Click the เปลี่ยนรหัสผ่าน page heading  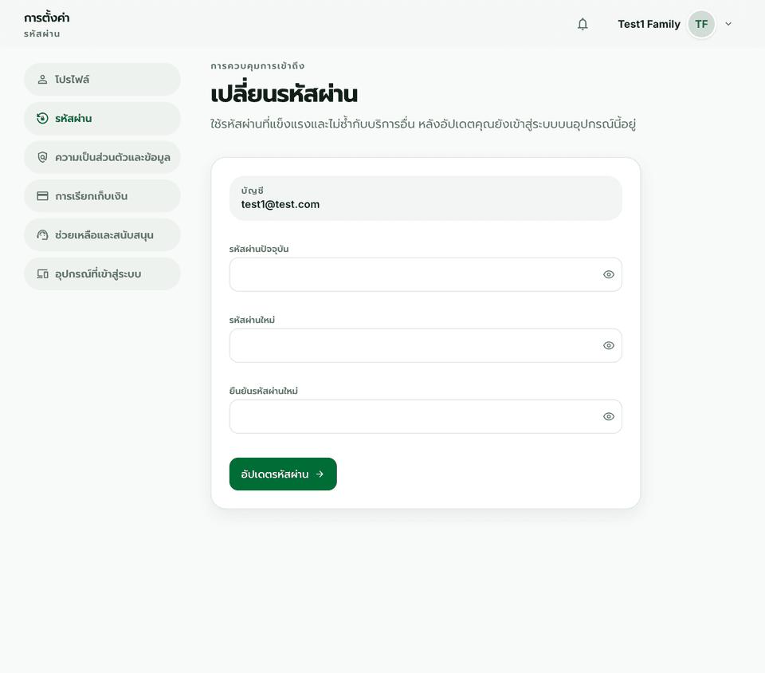(284, 92)
